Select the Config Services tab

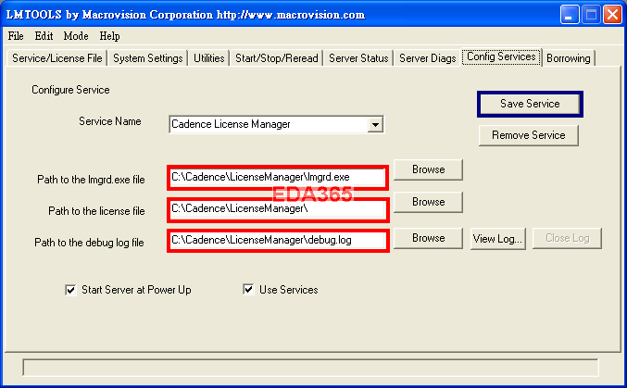tap(501, 56)
